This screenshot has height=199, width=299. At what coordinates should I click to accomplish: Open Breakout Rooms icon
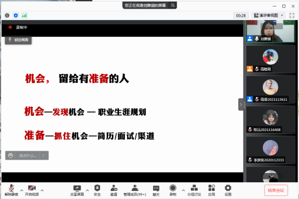pyautogui.click(x=194, y=190)
